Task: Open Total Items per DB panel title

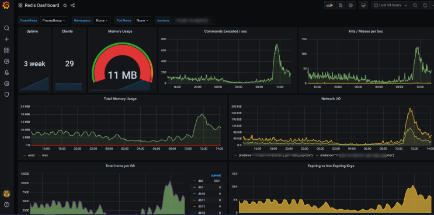Action: (120, 166)
